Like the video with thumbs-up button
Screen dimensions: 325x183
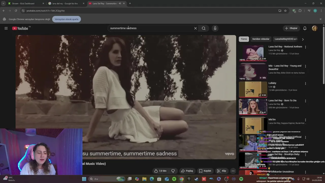[160, 171]
